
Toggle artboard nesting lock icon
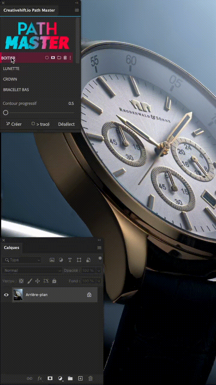point(46,281)
